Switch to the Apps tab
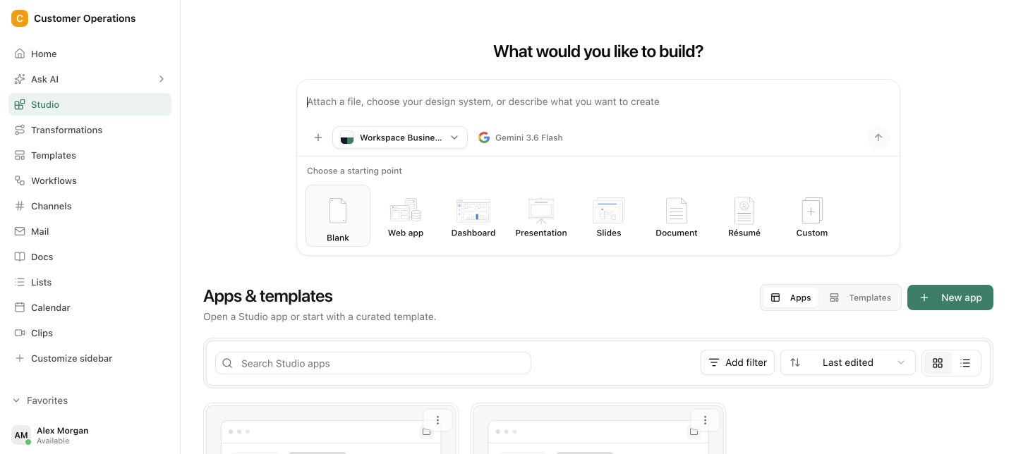This screenshot has width=1016, height=454. (x=791, y=297)
